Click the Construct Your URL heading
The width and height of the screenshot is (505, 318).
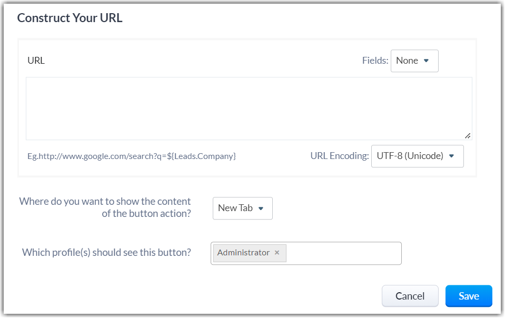tap(70, 18)
